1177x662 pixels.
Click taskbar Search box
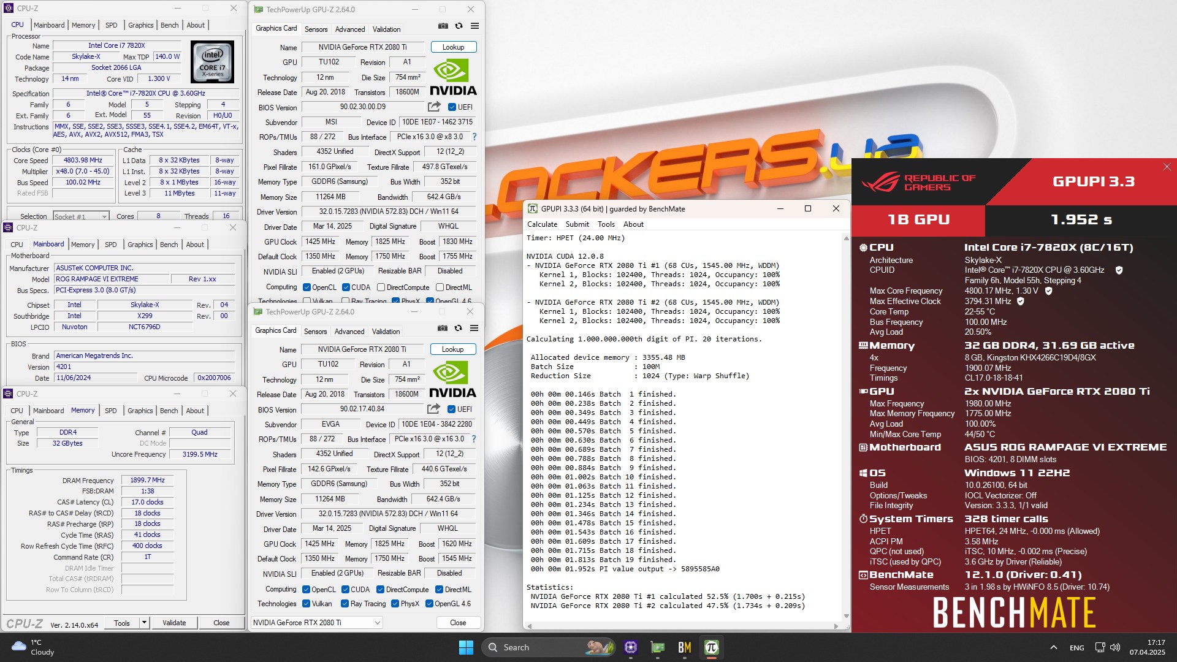coord(548,647)
